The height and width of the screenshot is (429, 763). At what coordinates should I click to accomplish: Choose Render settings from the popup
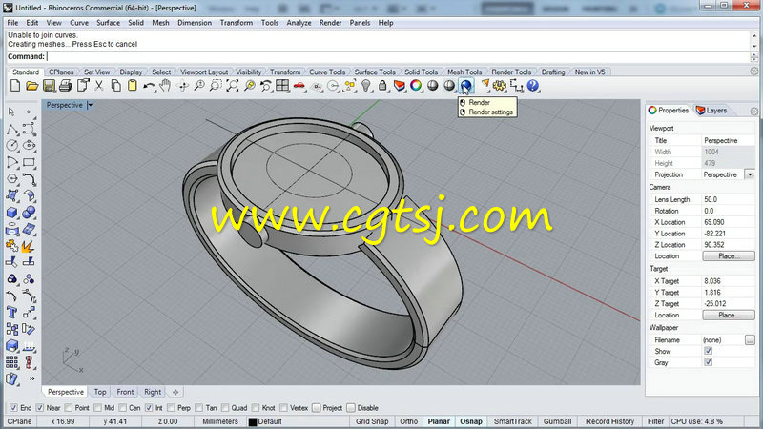tap(490, 112)
